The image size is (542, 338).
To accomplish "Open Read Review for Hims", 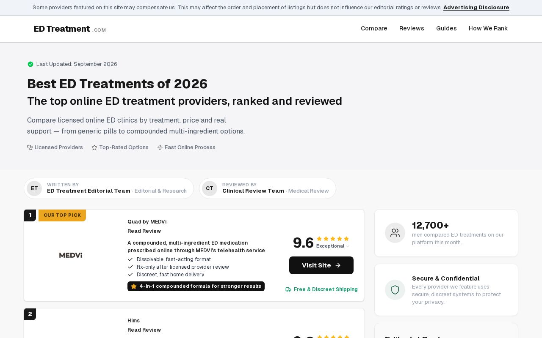I will click(x=144, y=330).
